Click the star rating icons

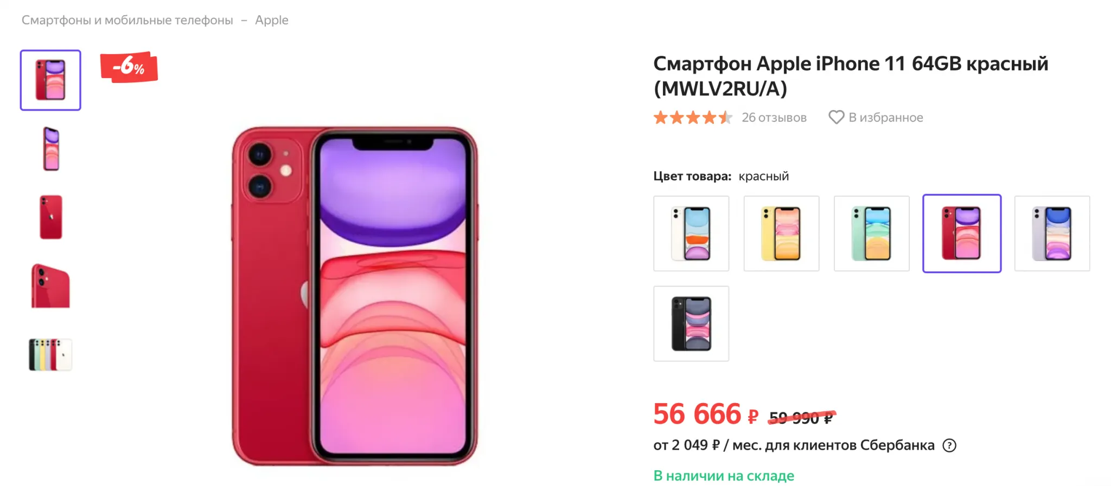point(693,117)
